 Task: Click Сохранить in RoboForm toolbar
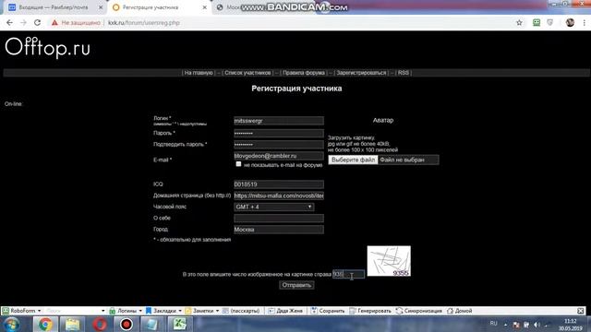tap(328, 311)
